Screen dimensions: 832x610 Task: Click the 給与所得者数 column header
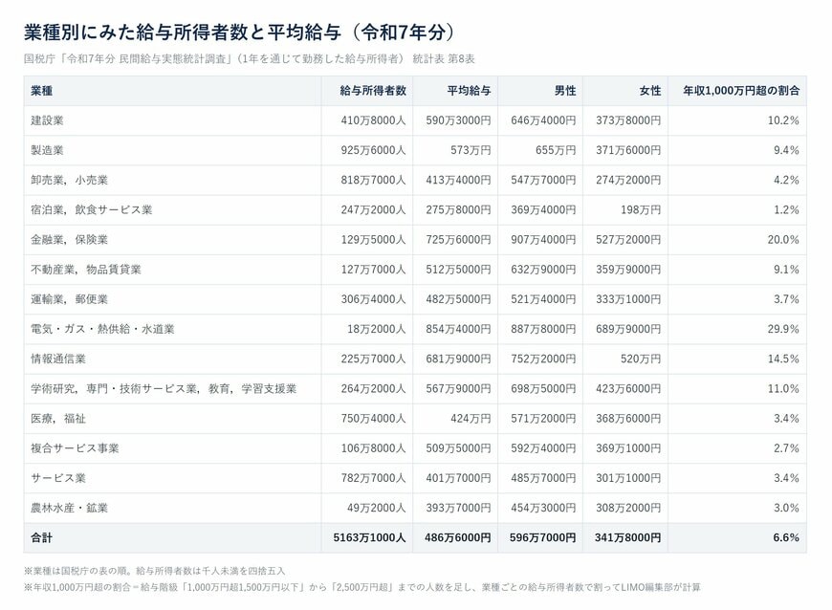point(373,91)
